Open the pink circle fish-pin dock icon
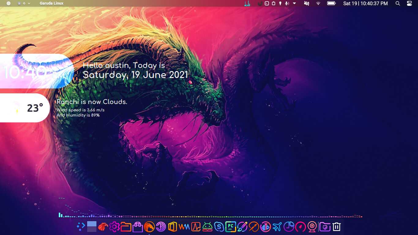Image resolution: width=418 pixels, height=235 pixels. (x=265, y=227)
